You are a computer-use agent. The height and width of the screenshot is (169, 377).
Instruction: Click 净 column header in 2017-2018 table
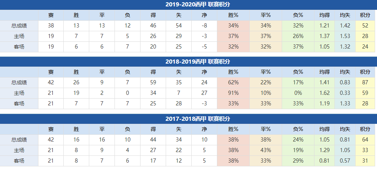[x=204, y=129]
